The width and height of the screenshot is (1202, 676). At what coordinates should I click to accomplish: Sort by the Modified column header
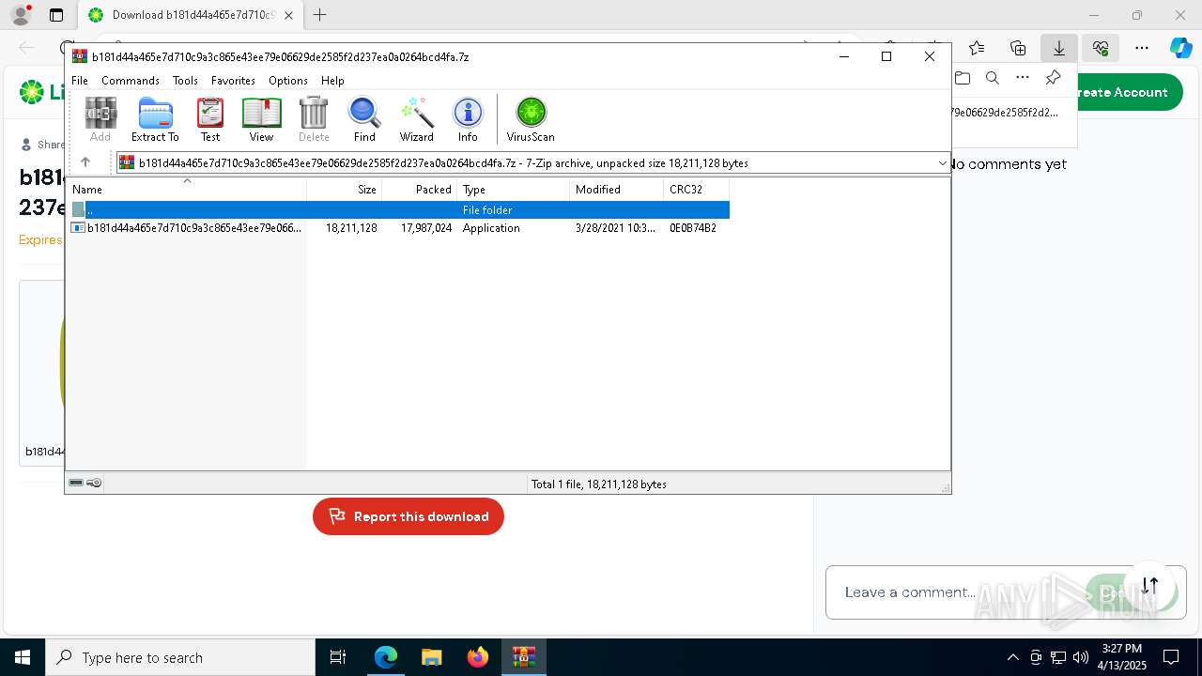(617, 190)
